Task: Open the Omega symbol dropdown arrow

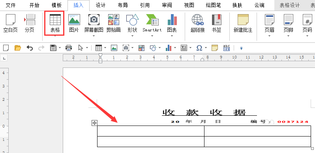Action: (x=206, y=48)
